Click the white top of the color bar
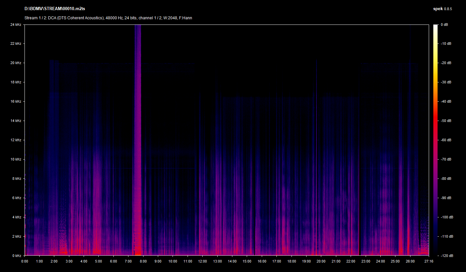 click(435, 27)
